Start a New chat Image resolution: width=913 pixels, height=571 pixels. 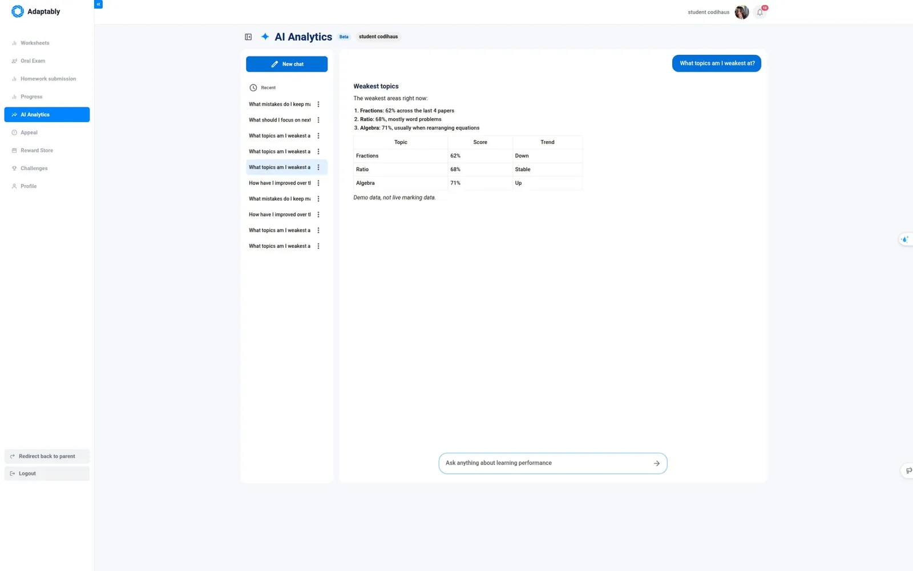tap(286, 64)
